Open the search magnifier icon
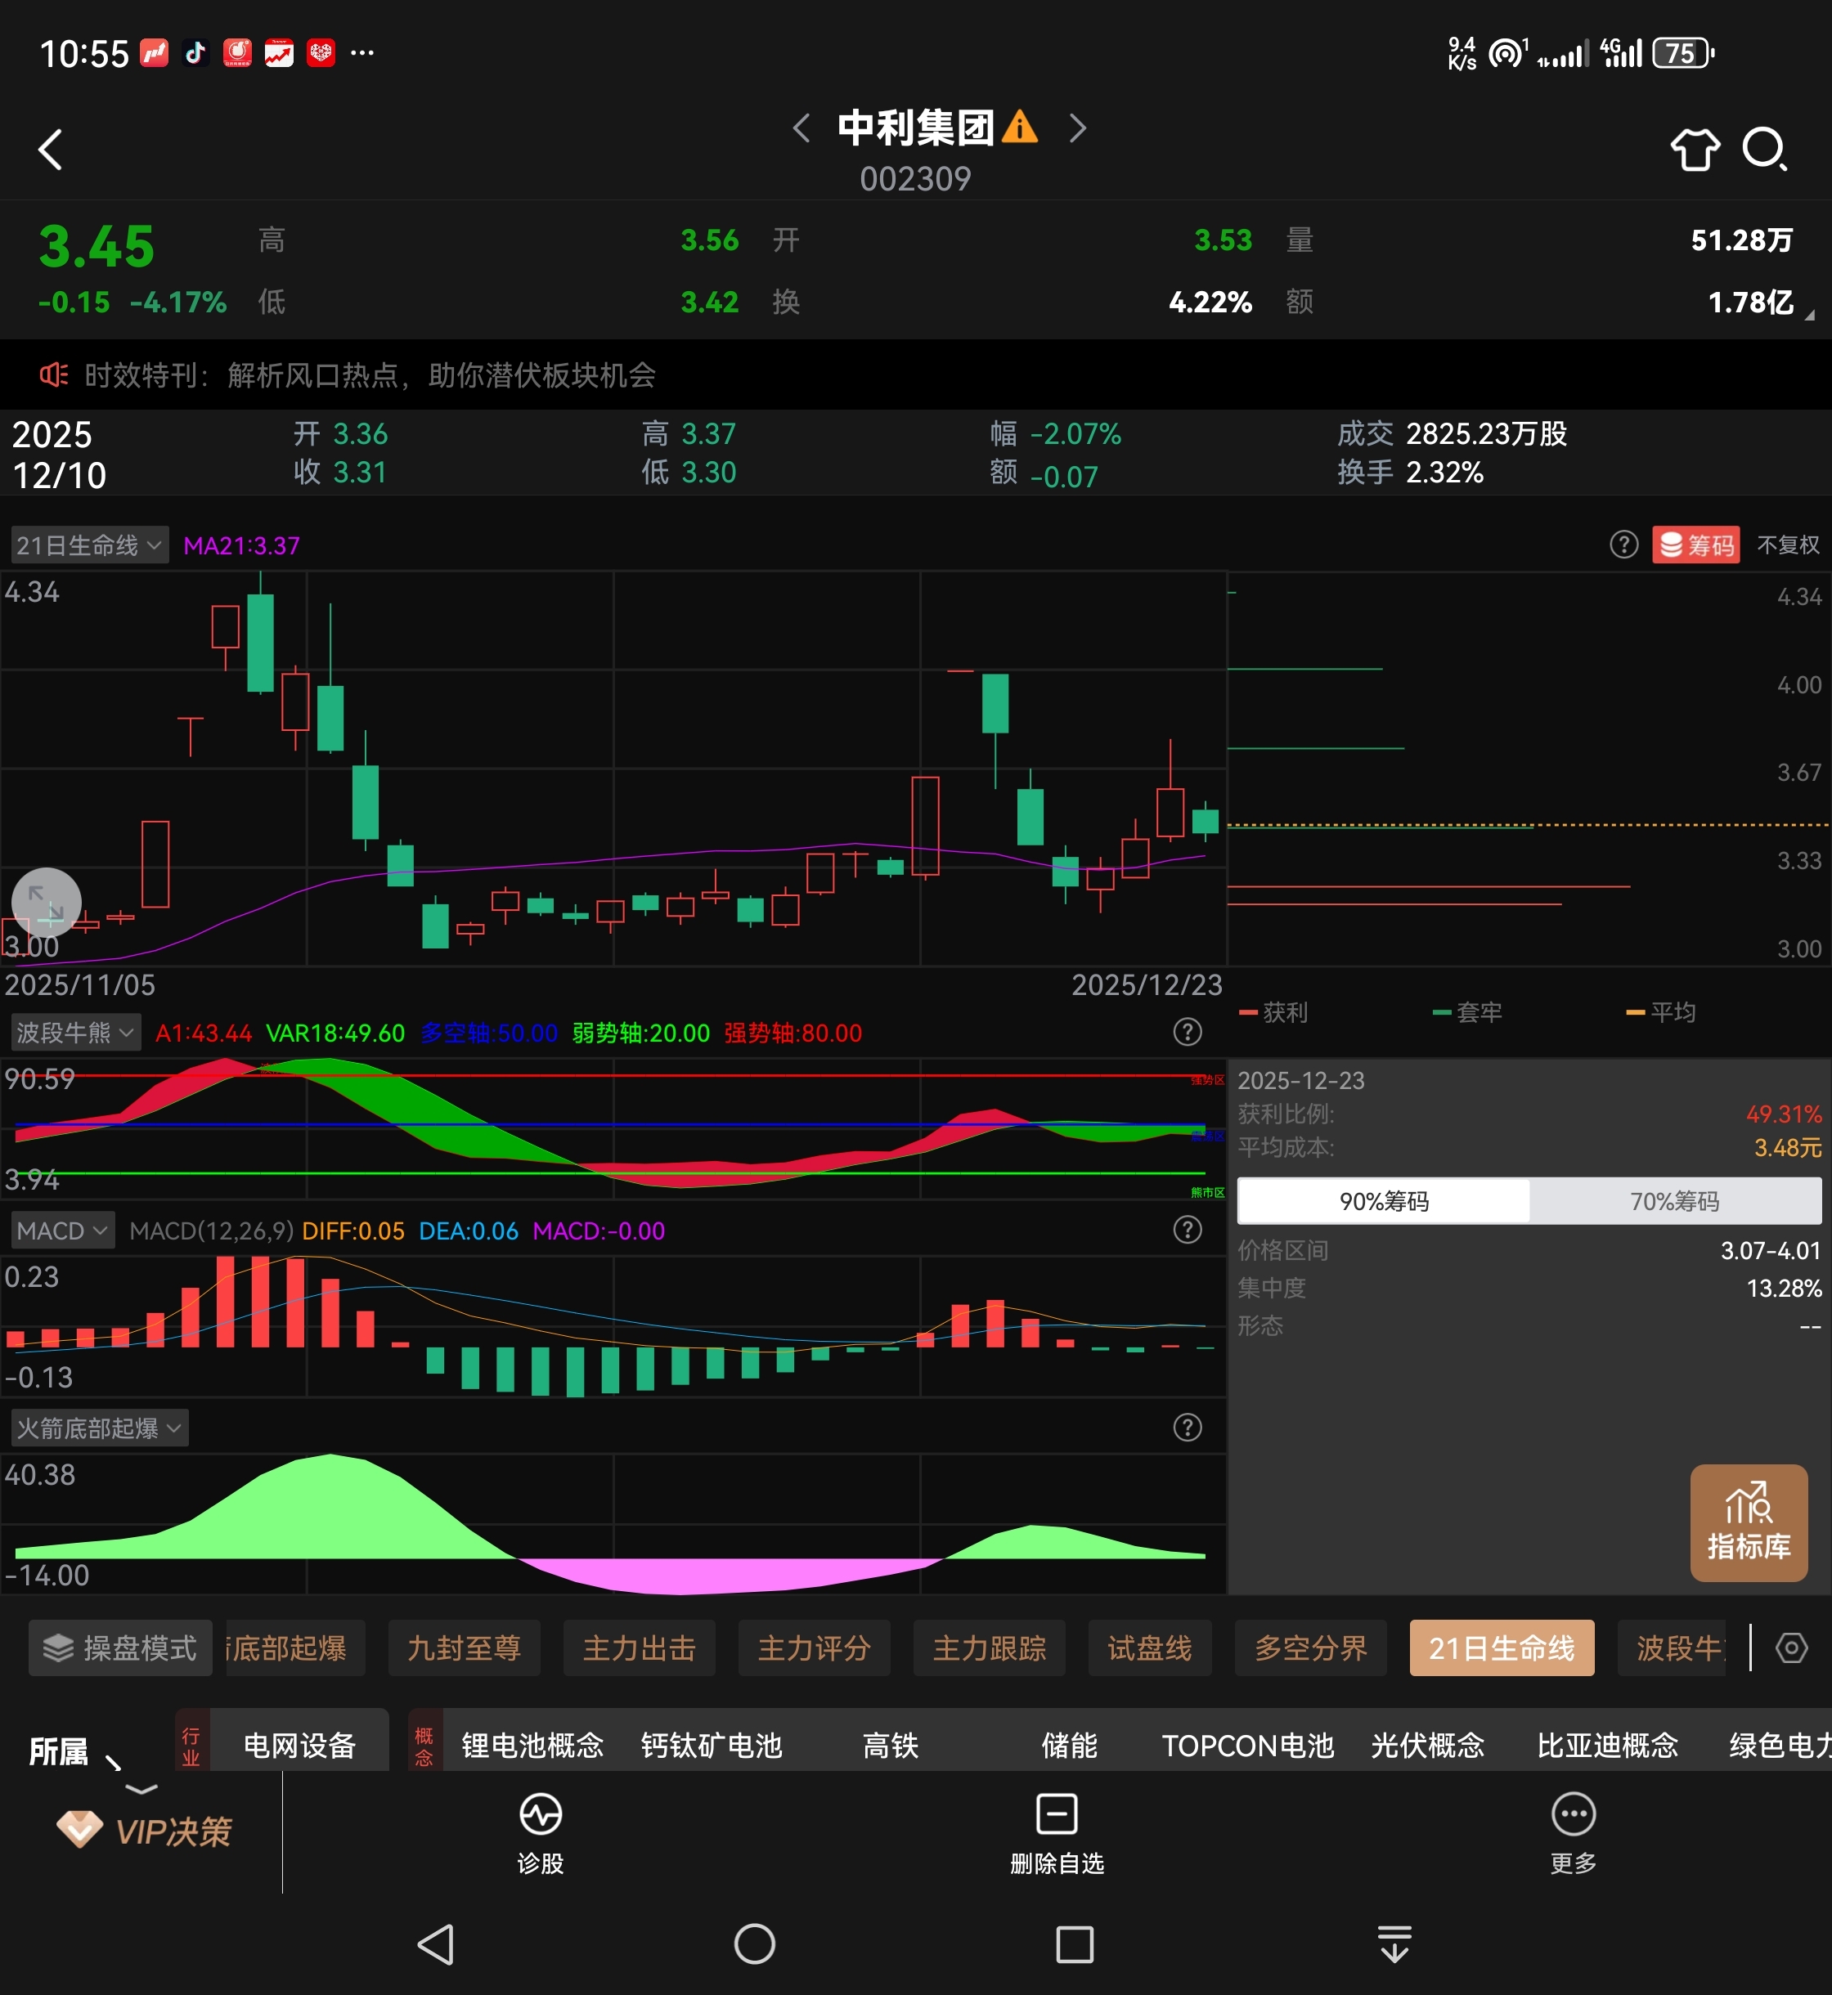1832x1995 pixels. (1763, 149)
